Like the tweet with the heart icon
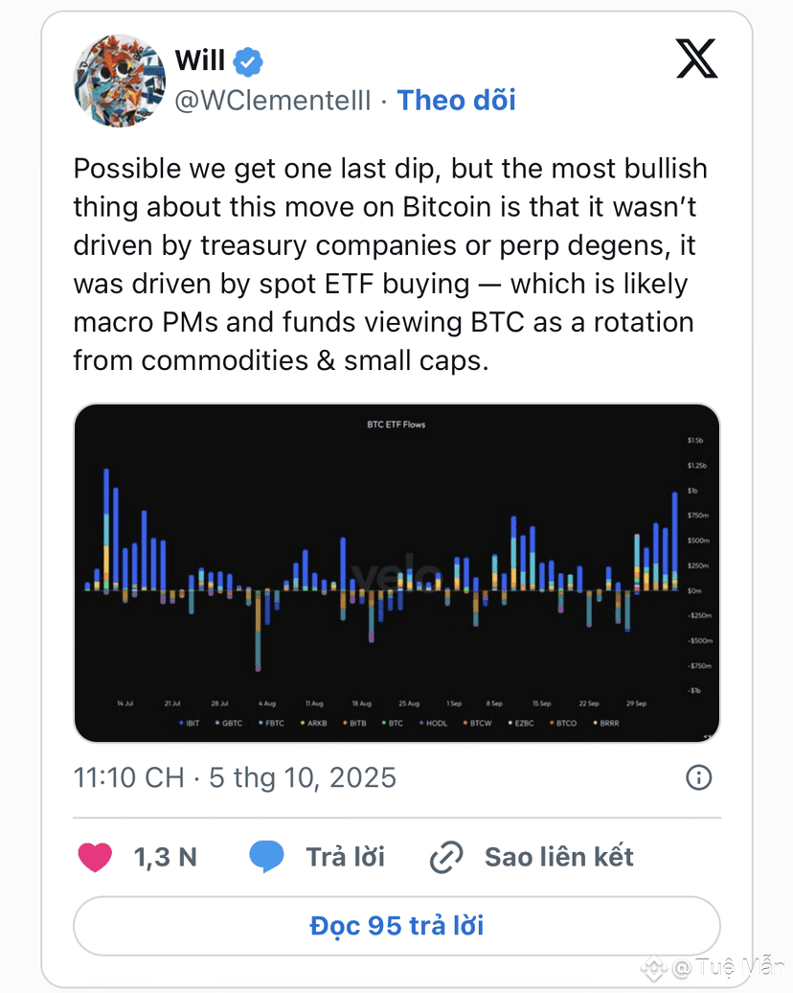 tap(95, 856)
